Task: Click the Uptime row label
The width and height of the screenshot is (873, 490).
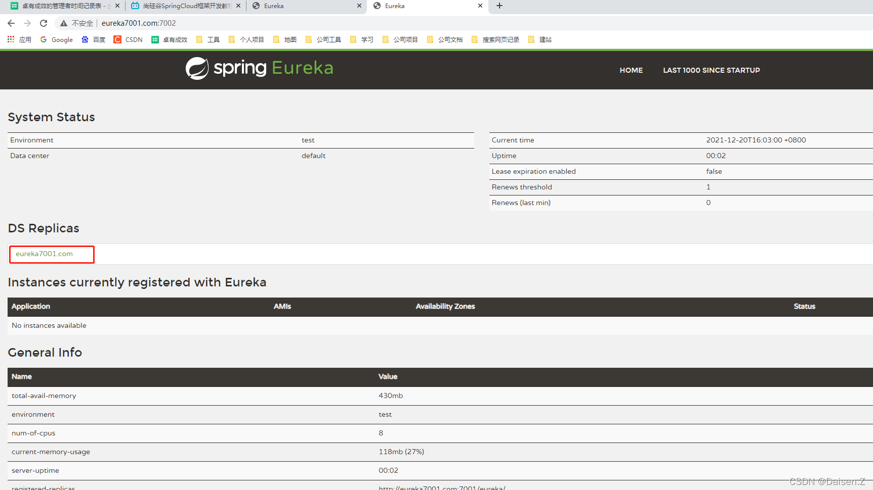Action: click(x=504, y=156)
